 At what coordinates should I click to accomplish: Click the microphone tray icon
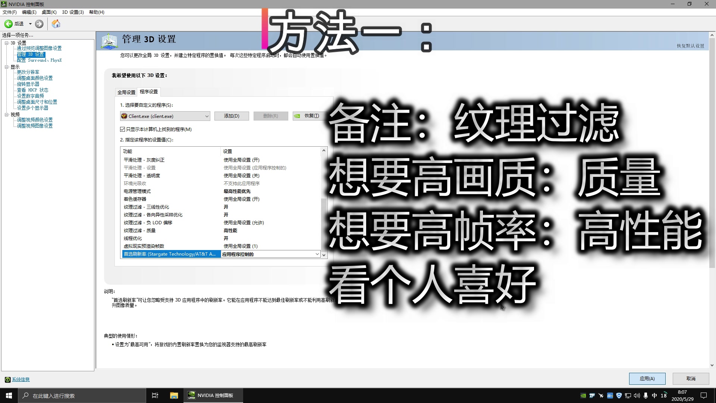click(x=646, y=396)
